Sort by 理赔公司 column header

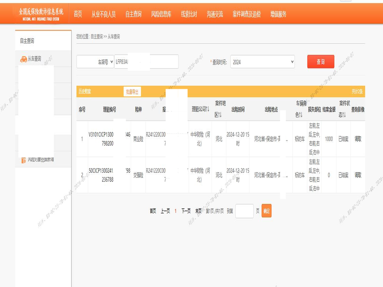click(201, 109)
